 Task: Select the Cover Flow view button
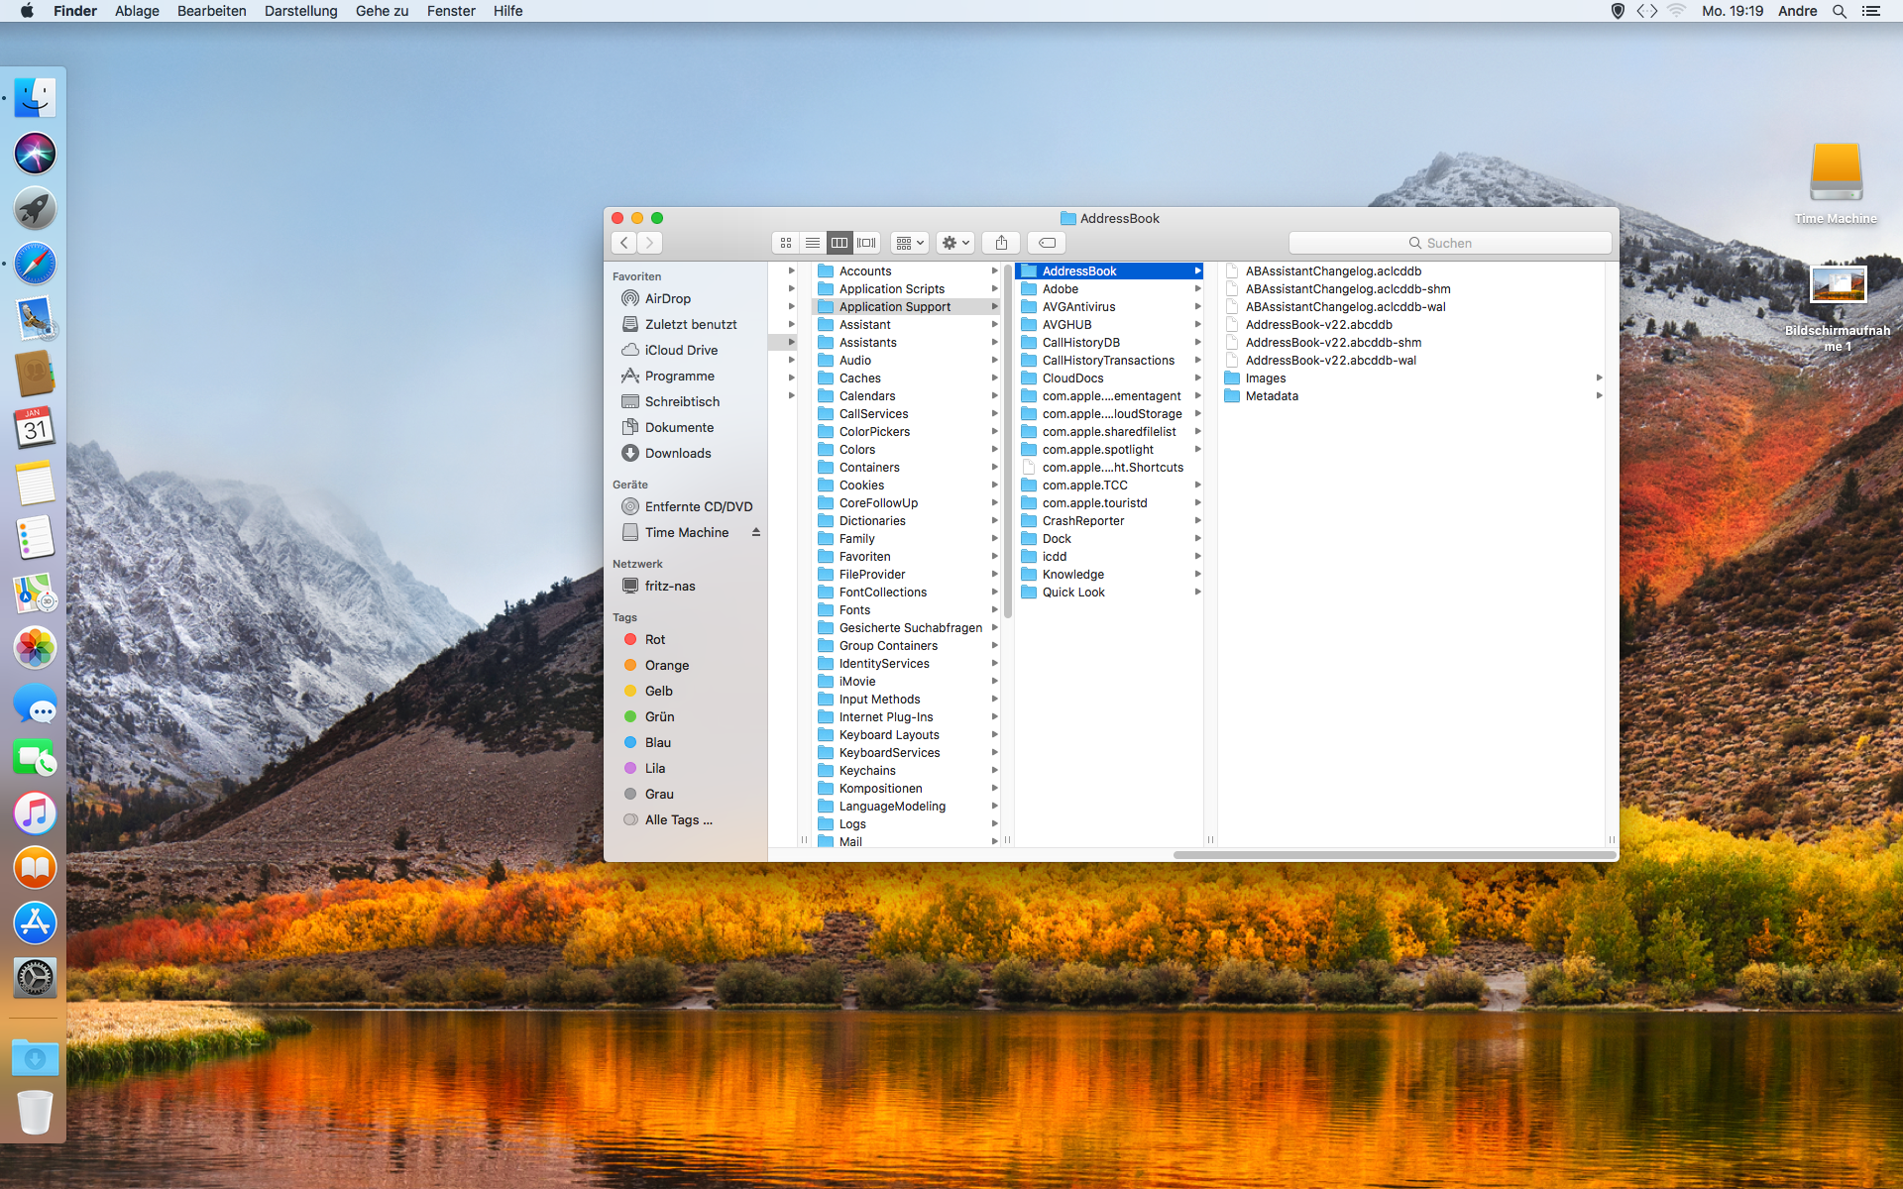click(x=867, y=243)
